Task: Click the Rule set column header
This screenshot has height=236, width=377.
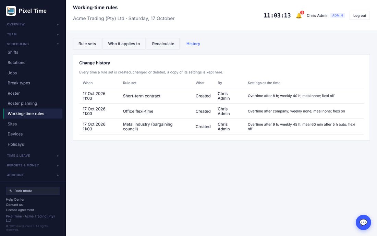Action: click(130, 83)
